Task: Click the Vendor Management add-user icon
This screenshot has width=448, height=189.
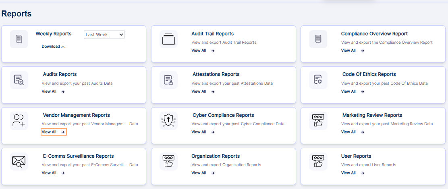Action: click(19, 121)
